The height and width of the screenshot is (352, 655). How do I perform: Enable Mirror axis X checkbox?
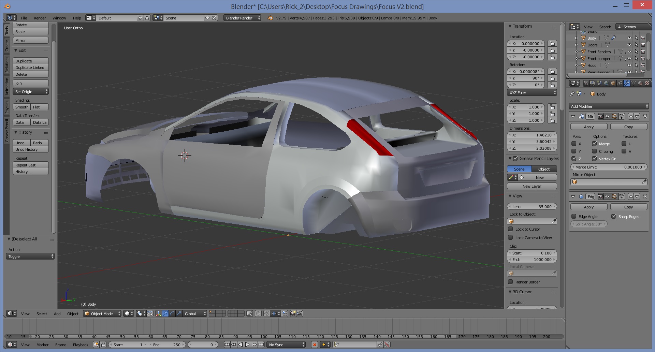574,144
